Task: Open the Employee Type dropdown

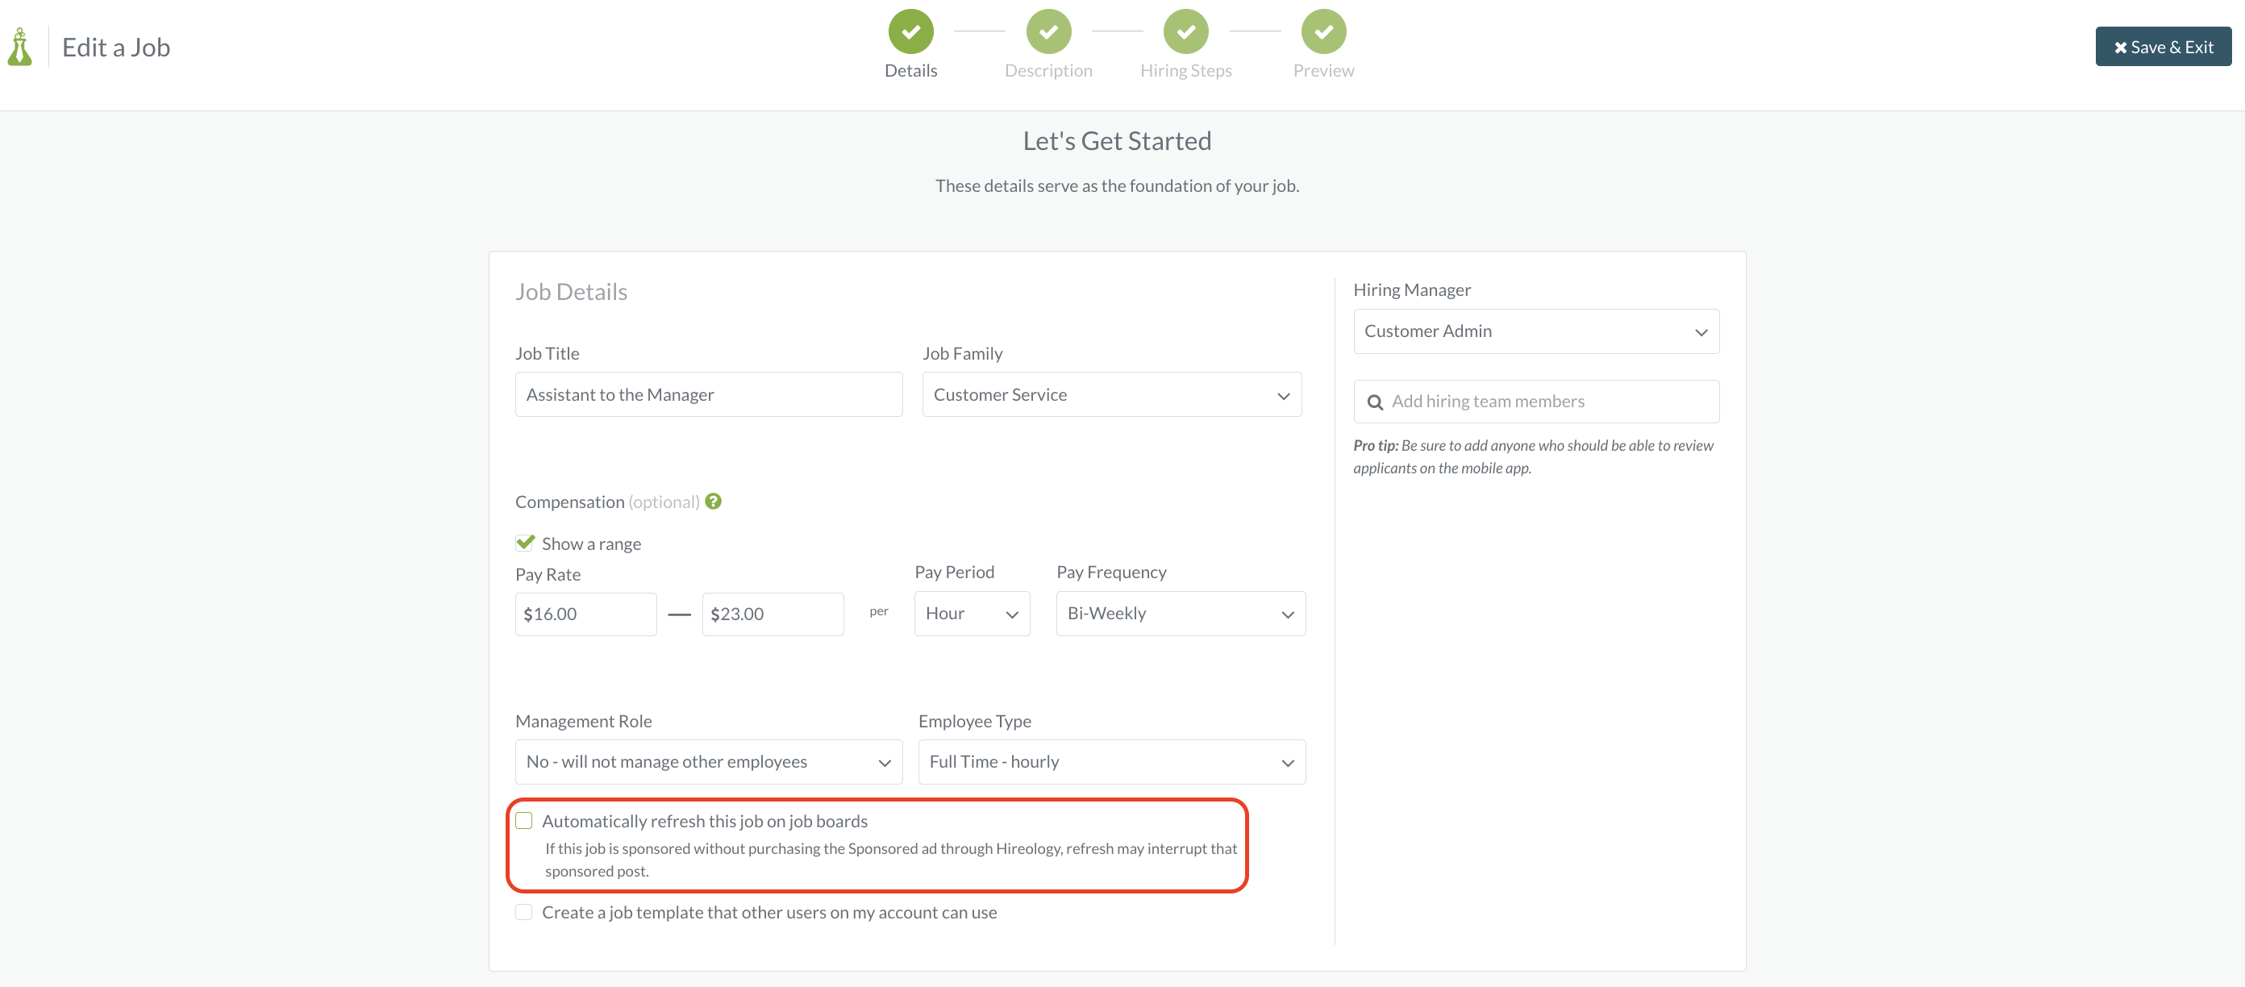Action: click(1112, 761)
